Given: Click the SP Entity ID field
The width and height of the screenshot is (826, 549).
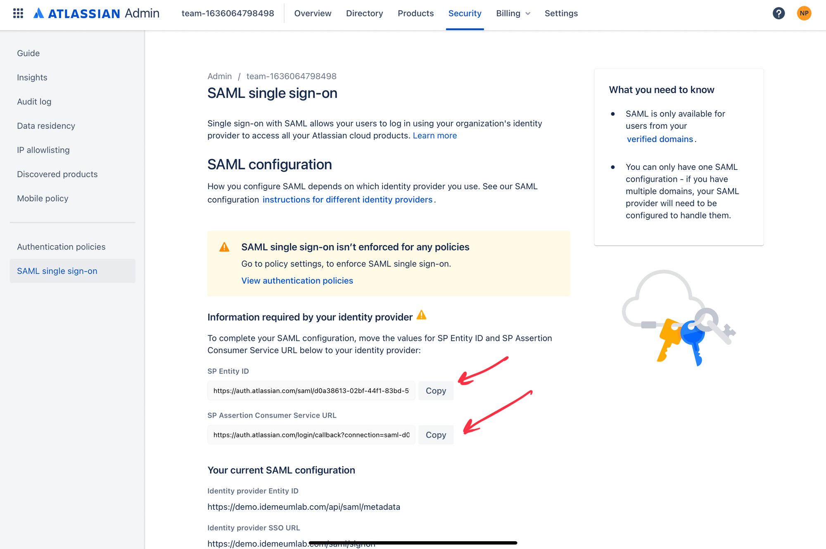Looking at the screenshot, I should (x=311, y=391).
